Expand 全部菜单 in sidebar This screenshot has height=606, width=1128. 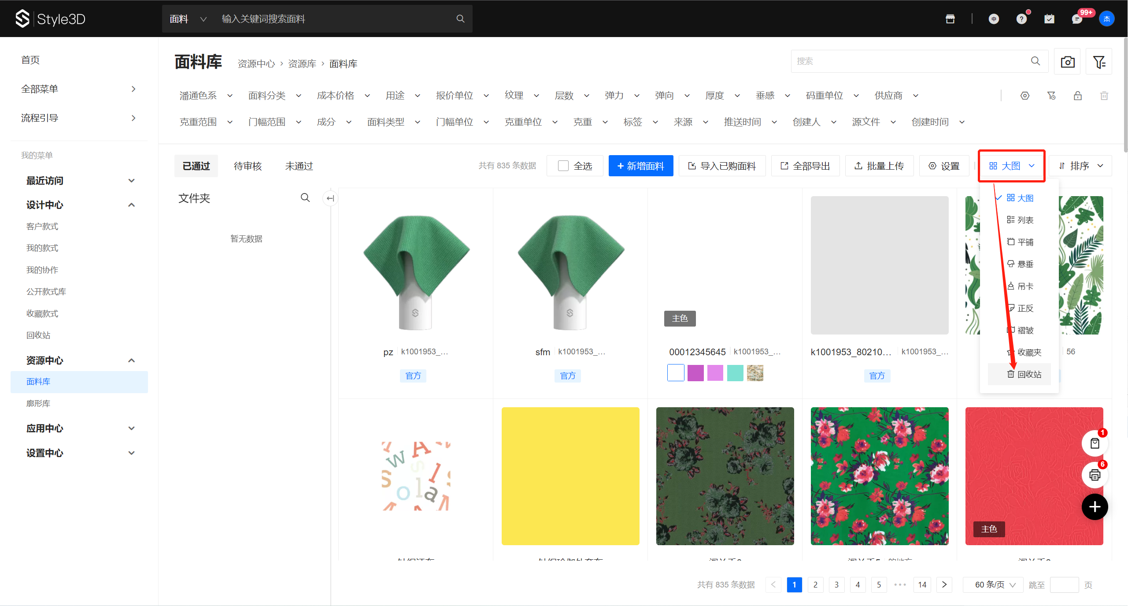[79, 89]
